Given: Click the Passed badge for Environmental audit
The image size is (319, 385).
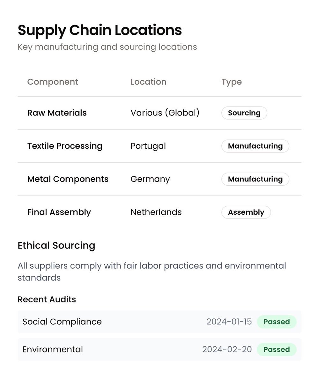Looking at the screenshot, I should pos(277,350).
